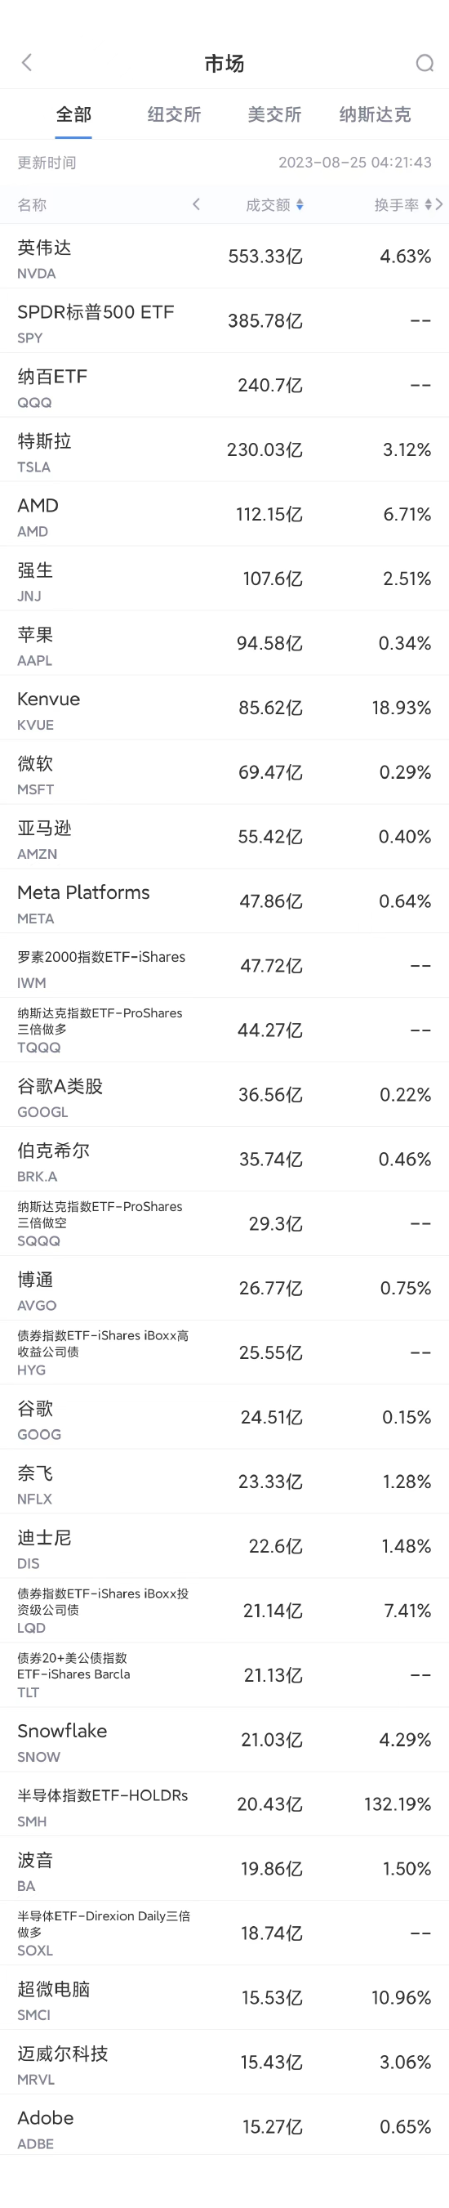The width and height of the screenshot is (449, 2208).
Task: Open 英伟达 NVDA stock row
Action: click(x=224, y=257)
